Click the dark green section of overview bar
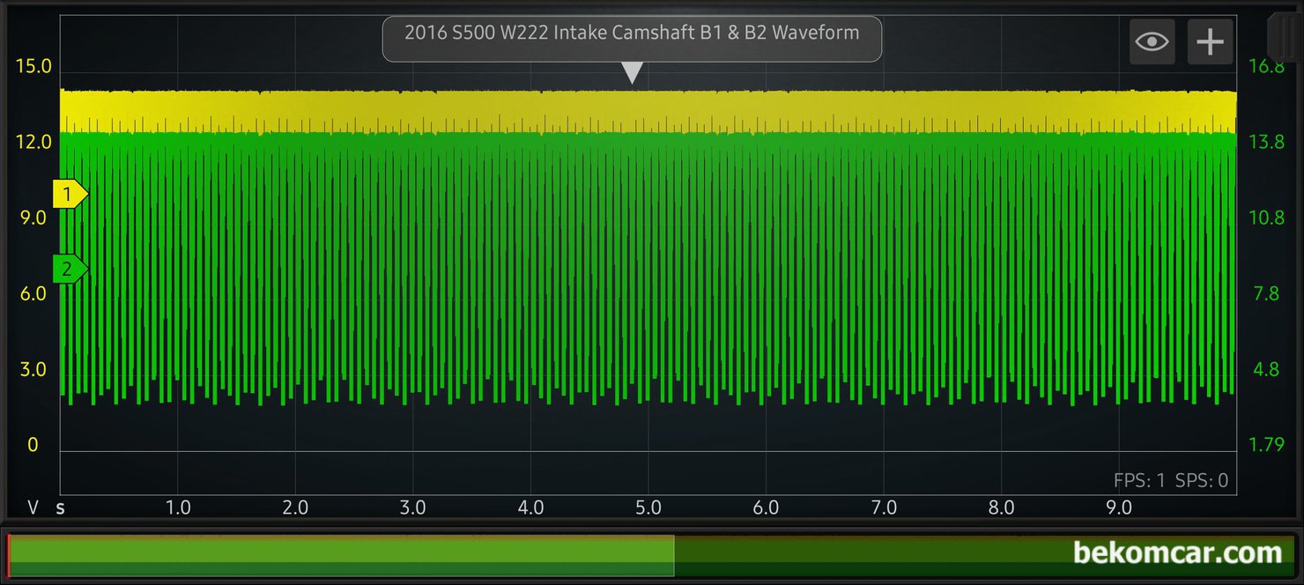This screenshot has height=585, width=1304. point(863,555)
